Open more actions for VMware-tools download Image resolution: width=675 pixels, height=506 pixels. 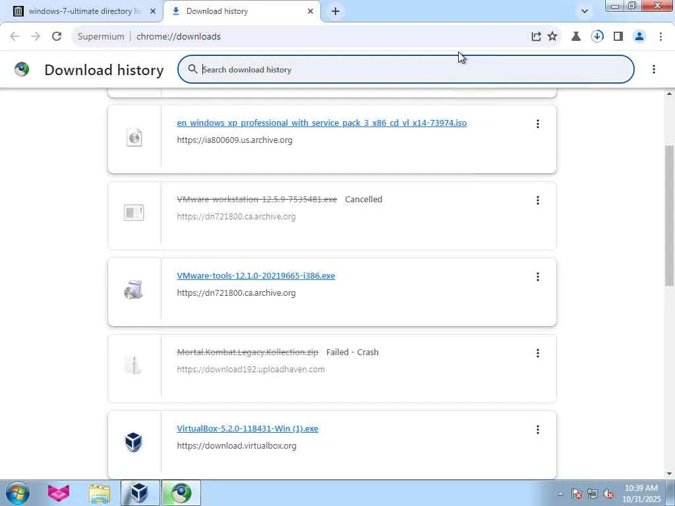[538, 277]
